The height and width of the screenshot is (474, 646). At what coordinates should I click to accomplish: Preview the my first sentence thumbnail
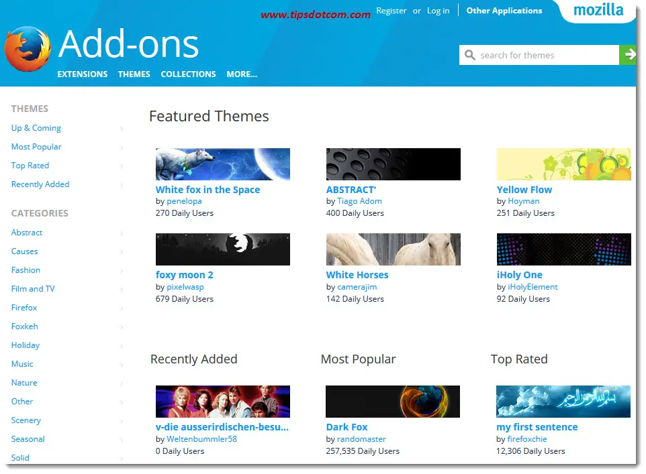(563, 402)
